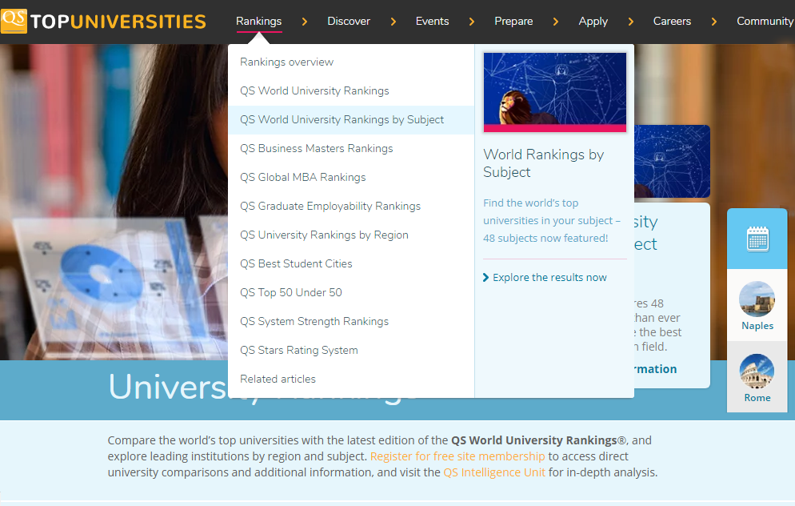Select QS World University Rankings entry
The height and width of the screenshot is (506, 795).
351,90
